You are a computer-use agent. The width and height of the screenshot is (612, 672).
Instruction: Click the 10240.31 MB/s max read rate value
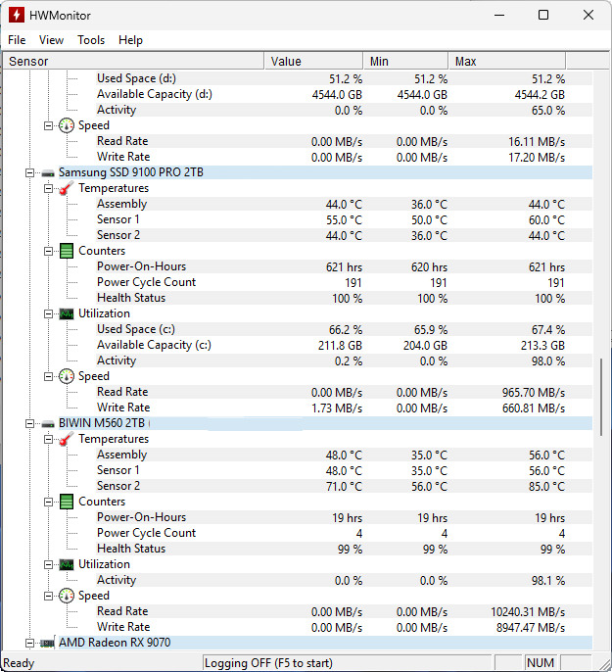(528, 612)
